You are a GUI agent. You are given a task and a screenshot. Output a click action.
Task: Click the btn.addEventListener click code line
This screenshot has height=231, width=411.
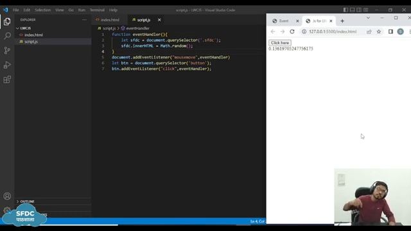[x=161, y=69]
